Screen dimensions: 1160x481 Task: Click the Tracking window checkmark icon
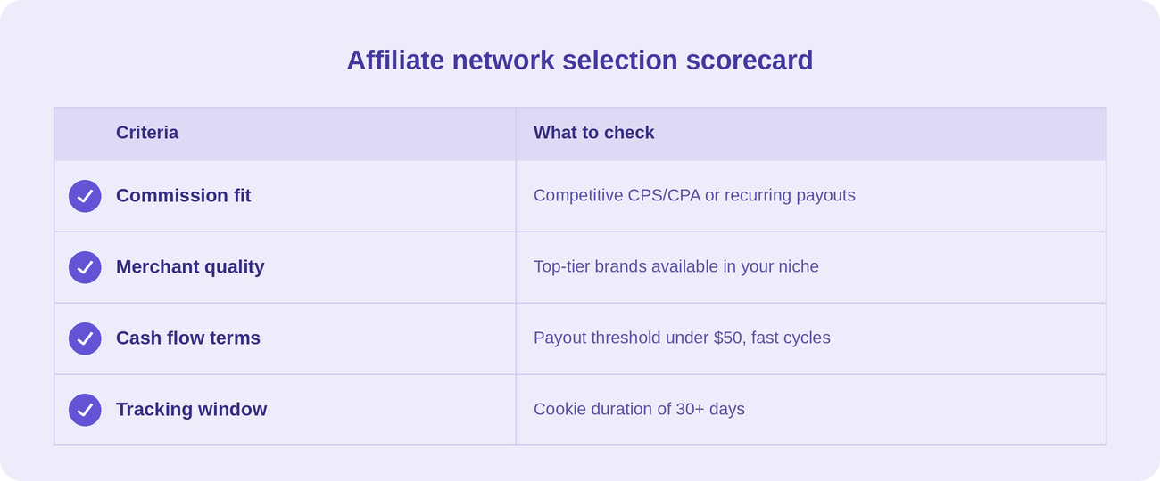[x=85, y=410]
